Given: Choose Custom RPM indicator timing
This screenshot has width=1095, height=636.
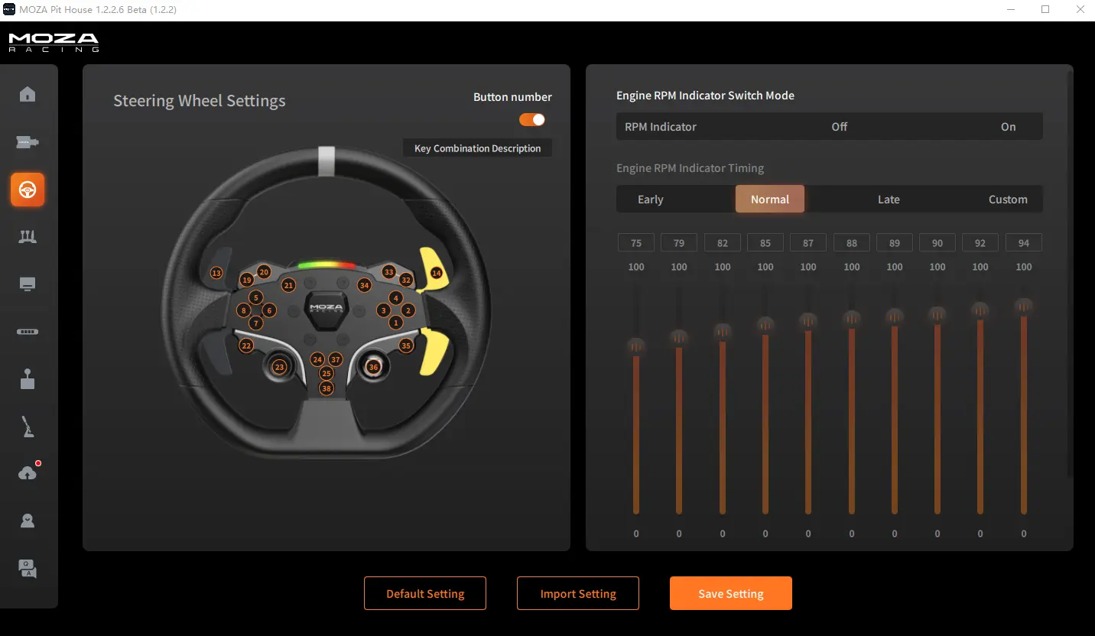Looking at the screenshot, I should [x=1007, y=200].
